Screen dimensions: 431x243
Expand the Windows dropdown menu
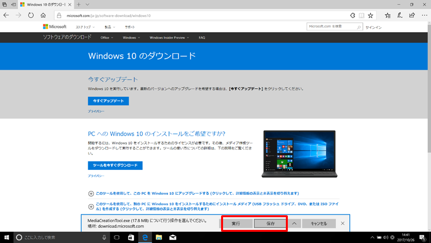point(131,37)
